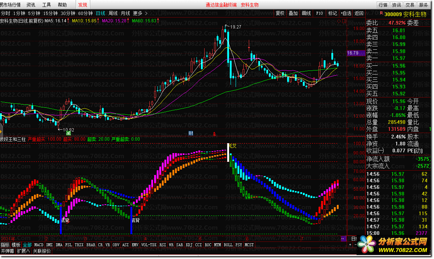434x259 pixels.
Task: Open F10 company info
Action: (x=319, y=13)
